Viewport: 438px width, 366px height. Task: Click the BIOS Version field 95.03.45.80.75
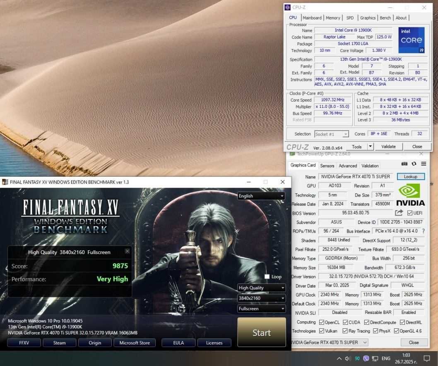tap(355, 213)
